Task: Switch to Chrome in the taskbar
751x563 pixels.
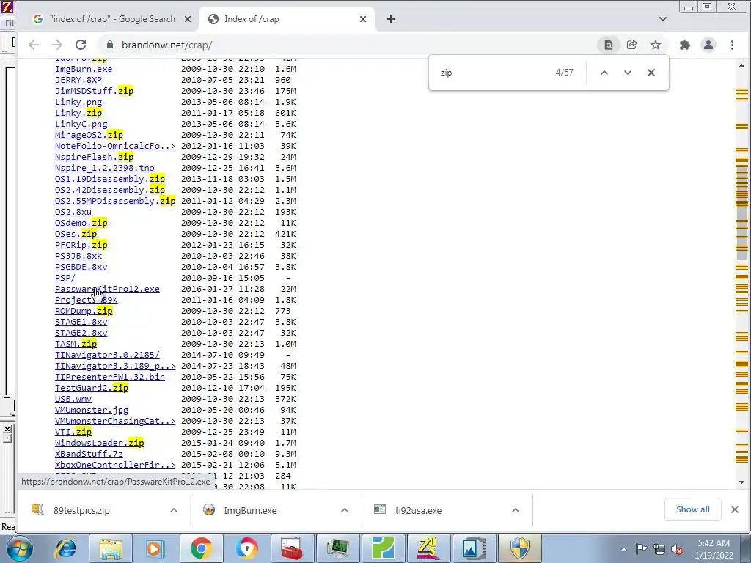Action: 201,548
